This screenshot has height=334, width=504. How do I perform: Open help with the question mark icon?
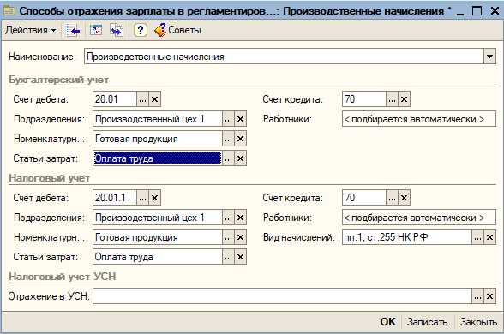[141, 30]
